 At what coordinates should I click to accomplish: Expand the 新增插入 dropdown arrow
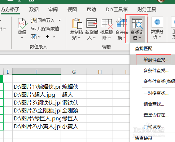click(x=94, y=38)
